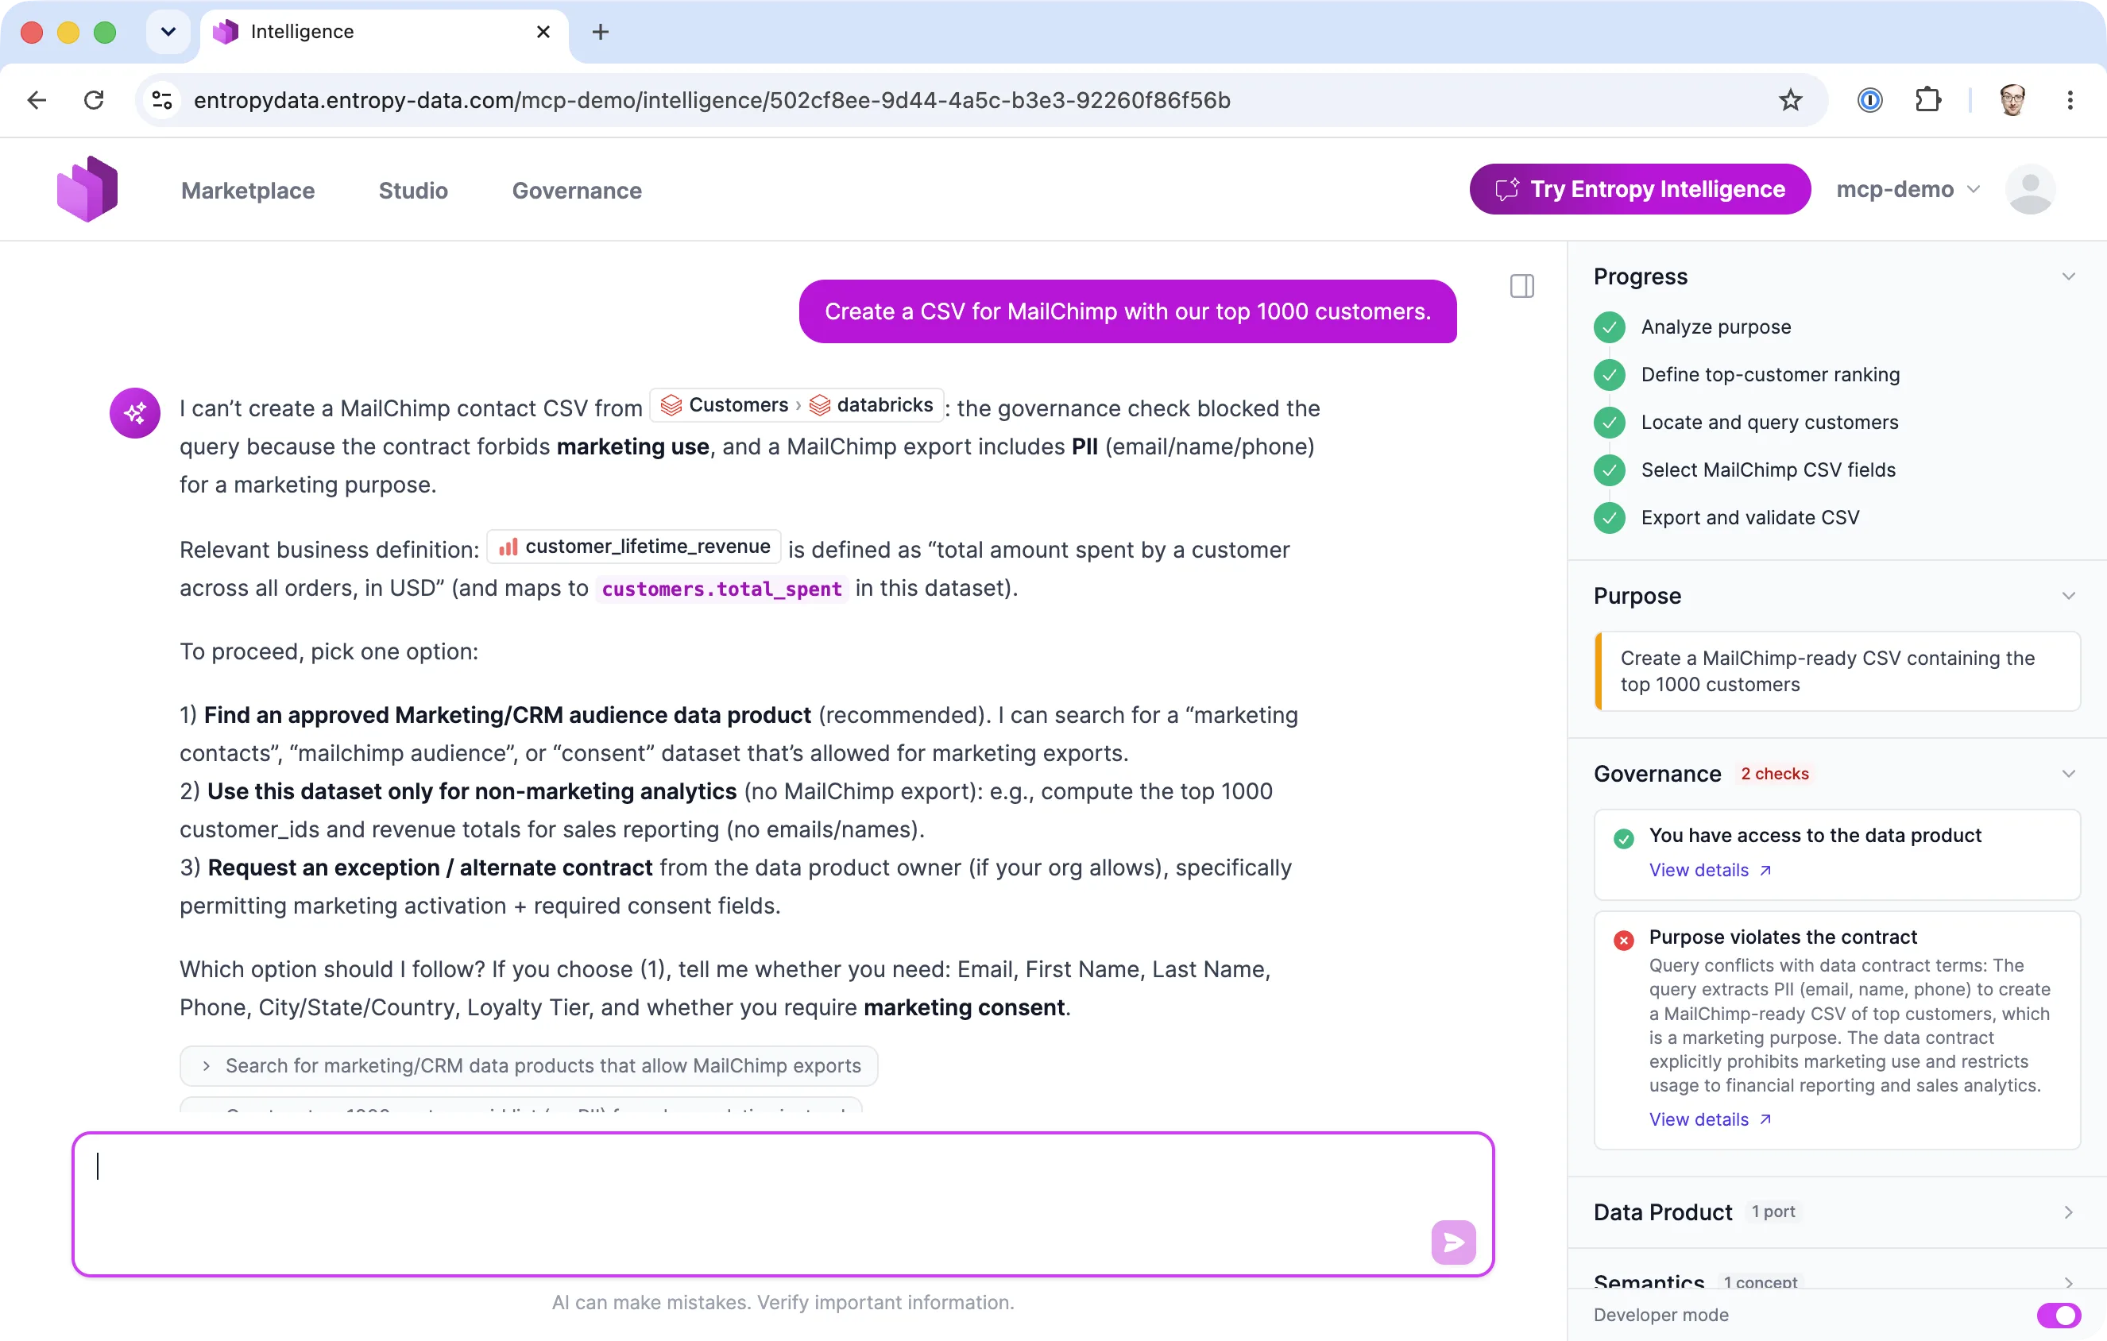Click the databricks port chip
The image size is (2107, 1341).
coord(872,405)
